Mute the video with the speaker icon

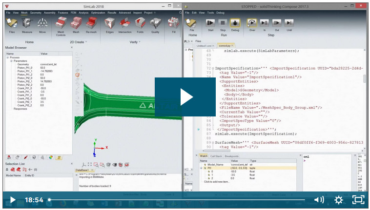[319, 200]
